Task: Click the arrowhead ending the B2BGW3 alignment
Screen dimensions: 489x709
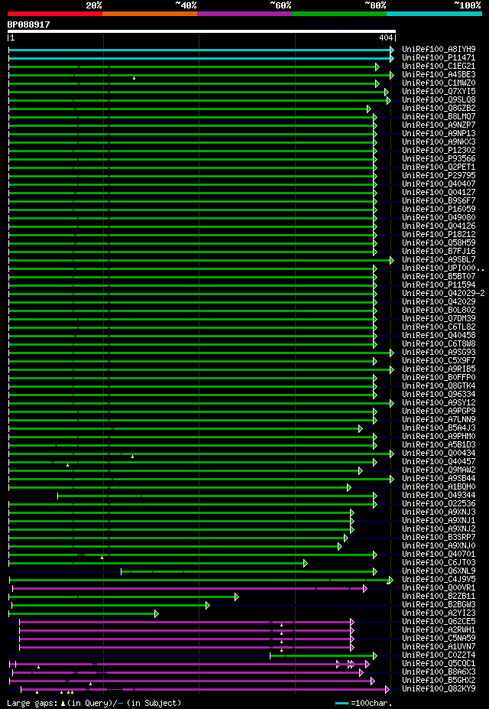Action: coord(208,606)
